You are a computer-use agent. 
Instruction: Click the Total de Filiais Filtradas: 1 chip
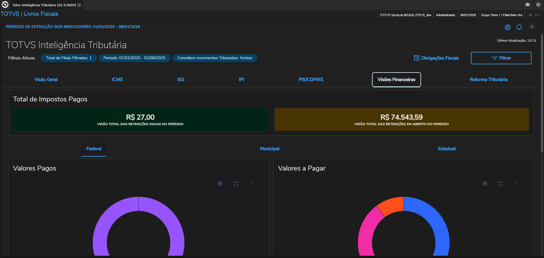click(69, 58)
